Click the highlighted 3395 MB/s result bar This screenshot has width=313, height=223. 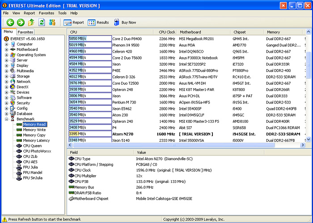pos(90,134)
